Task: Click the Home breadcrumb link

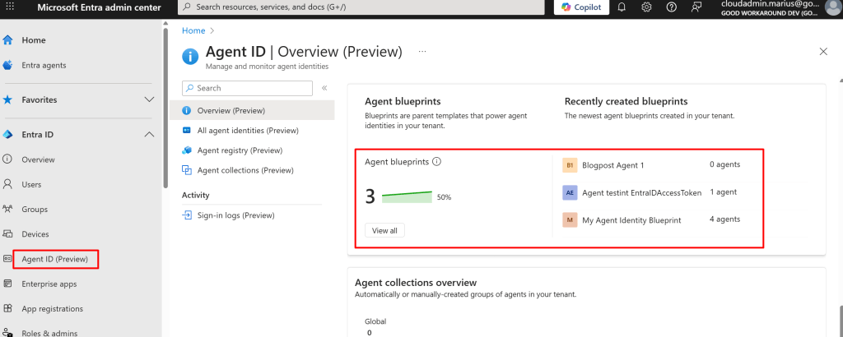Action: (x=193, y=30)
